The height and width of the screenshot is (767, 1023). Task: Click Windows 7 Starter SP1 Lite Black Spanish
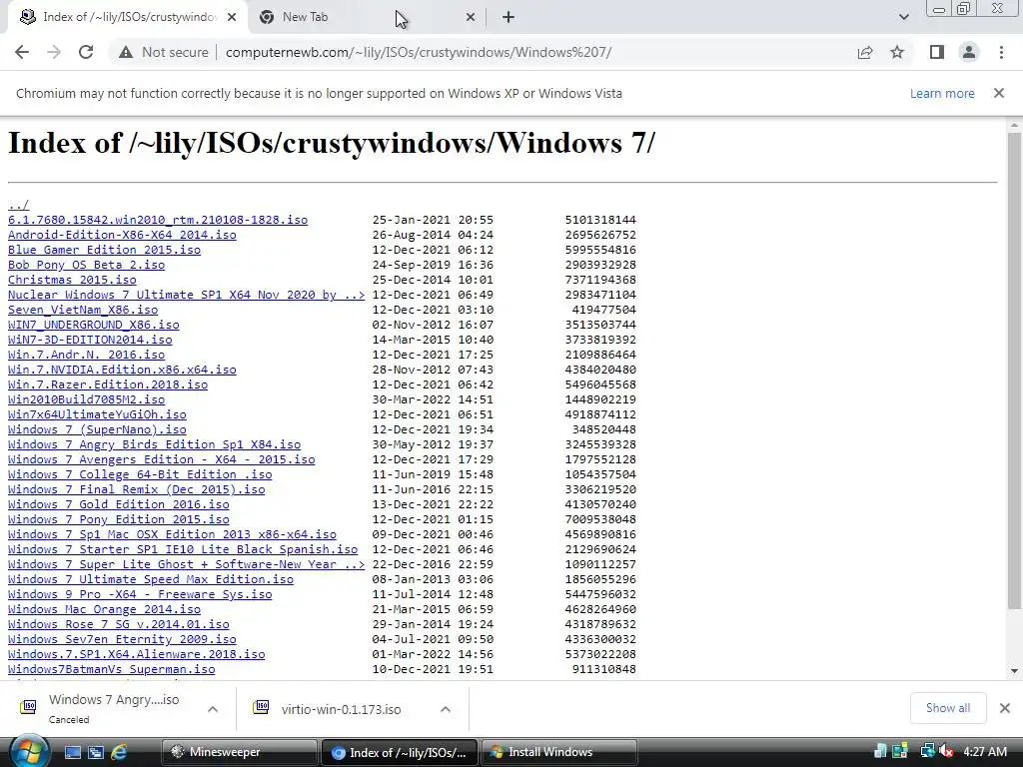pyautogui.click(x=183, y=550)
